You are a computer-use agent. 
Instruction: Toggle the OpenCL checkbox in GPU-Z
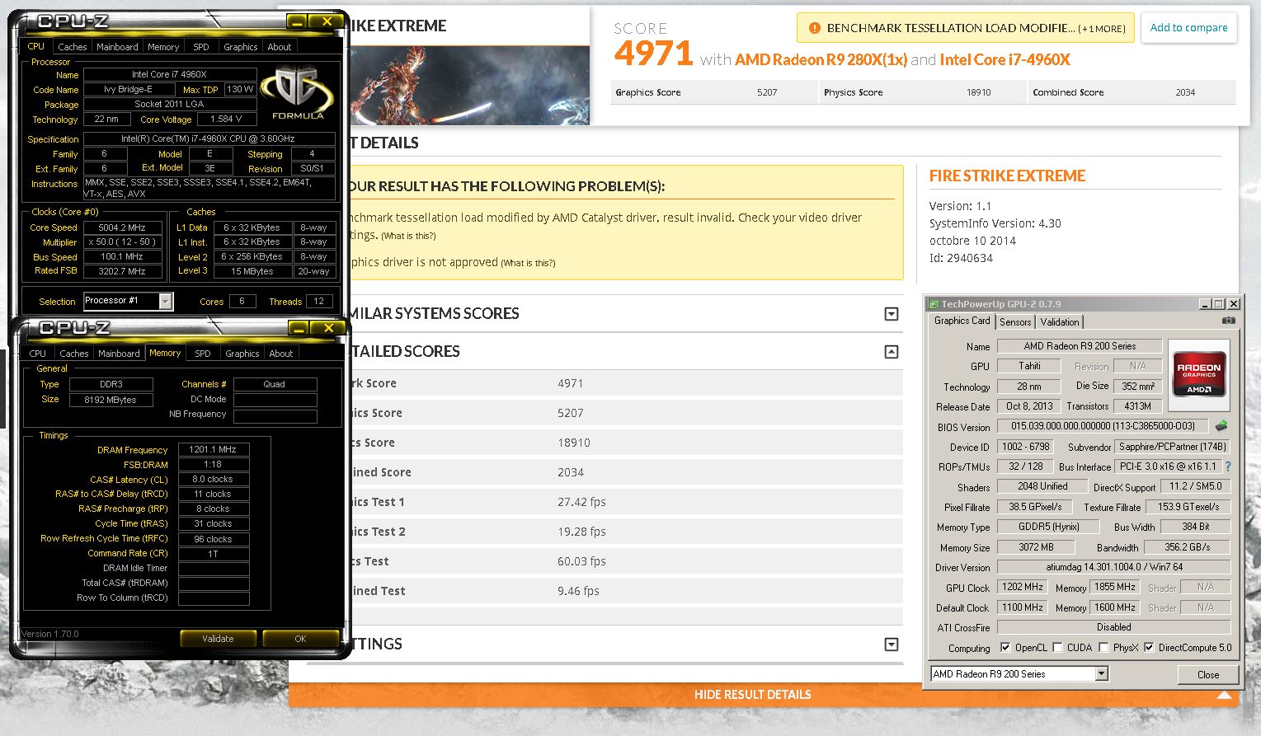click(1005, 648)
